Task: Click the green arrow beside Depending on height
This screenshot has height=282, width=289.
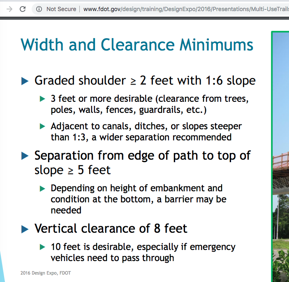Action: point(42,188)
